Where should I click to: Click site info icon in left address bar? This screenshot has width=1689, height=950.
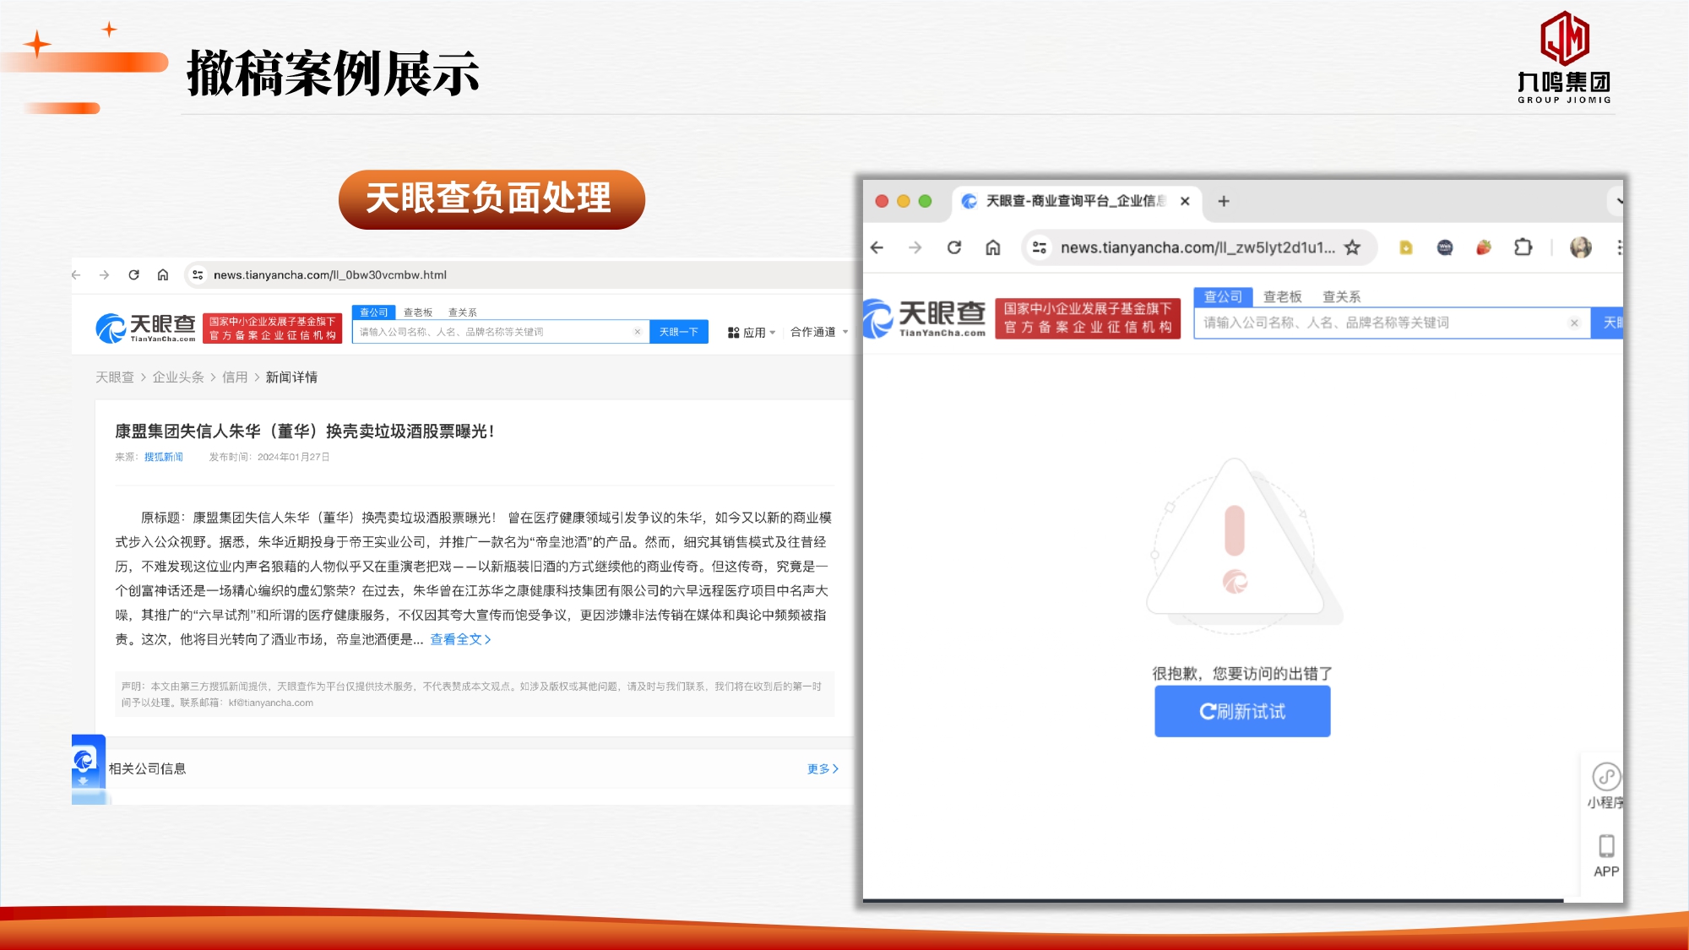(198, 274)
